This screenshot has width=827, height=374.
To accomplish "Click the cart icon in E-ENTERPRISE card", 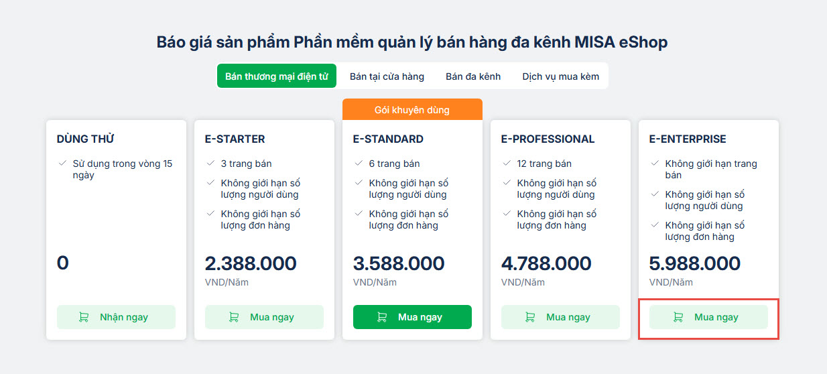I will [x=678, y=317].
